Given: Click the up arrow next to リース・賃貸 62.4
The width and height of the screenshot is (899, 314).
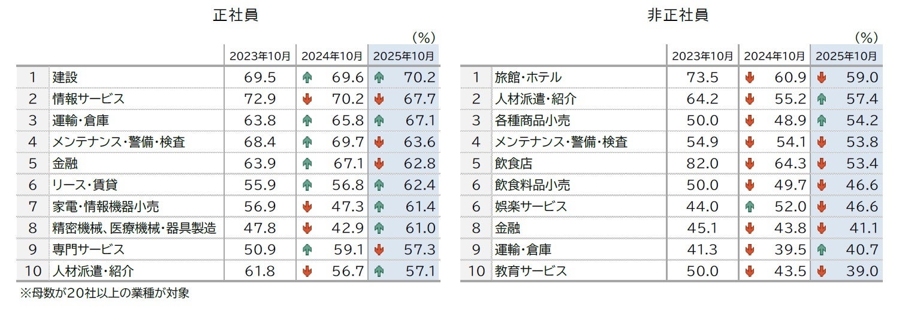Looking at the screenshot, I should click(x=379, y=185).
